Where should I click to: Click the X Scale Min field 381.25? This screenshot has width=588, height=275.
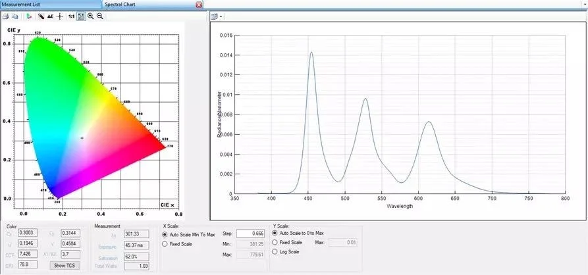click(x=250, y=244)
